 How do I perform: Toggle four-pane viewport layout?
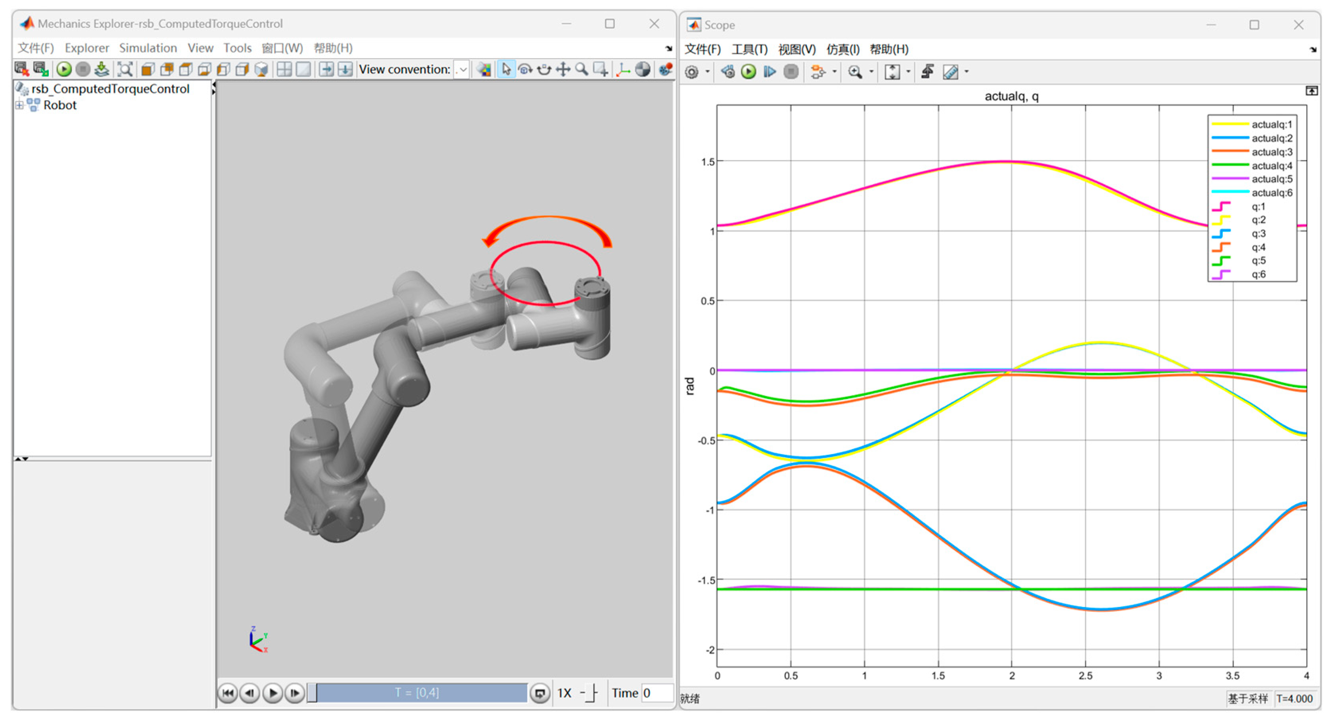pos(284,69)
